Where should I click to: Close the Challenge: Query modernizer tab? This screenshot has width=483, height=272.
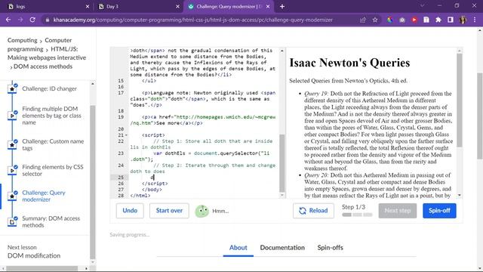[x=268, y=6]
